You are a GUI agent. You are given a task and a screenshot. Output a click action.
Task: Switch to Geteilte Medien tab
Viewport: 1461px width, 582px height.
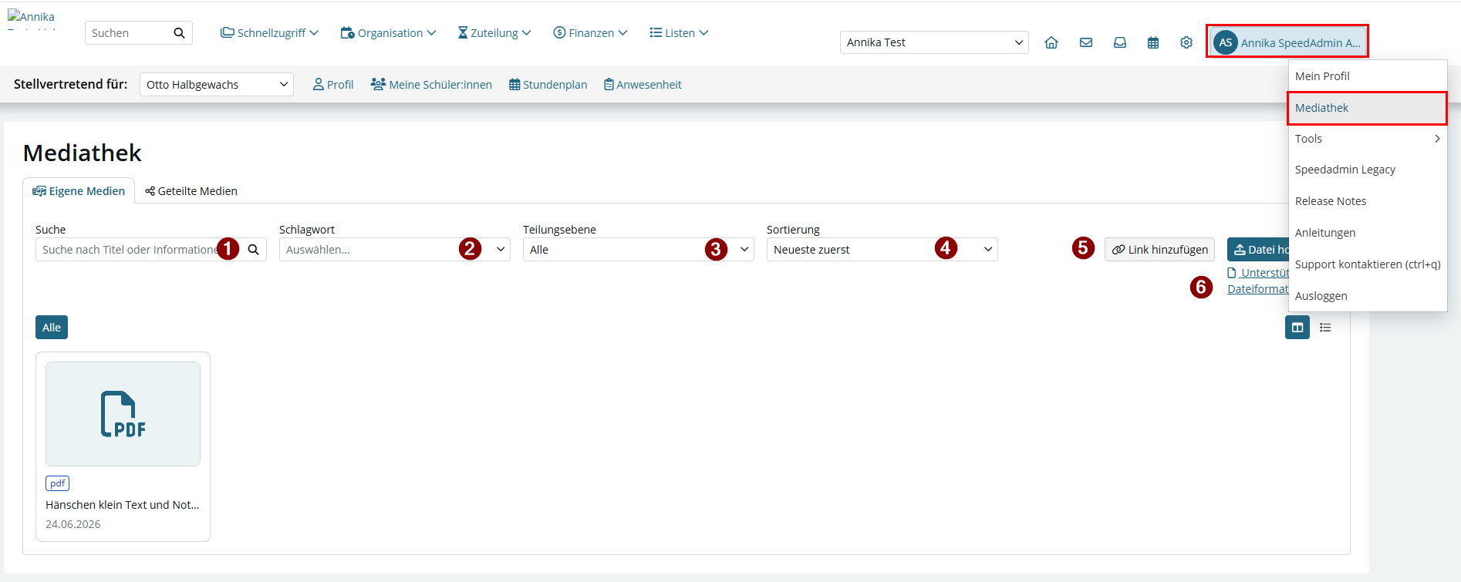tap(191, 191)
